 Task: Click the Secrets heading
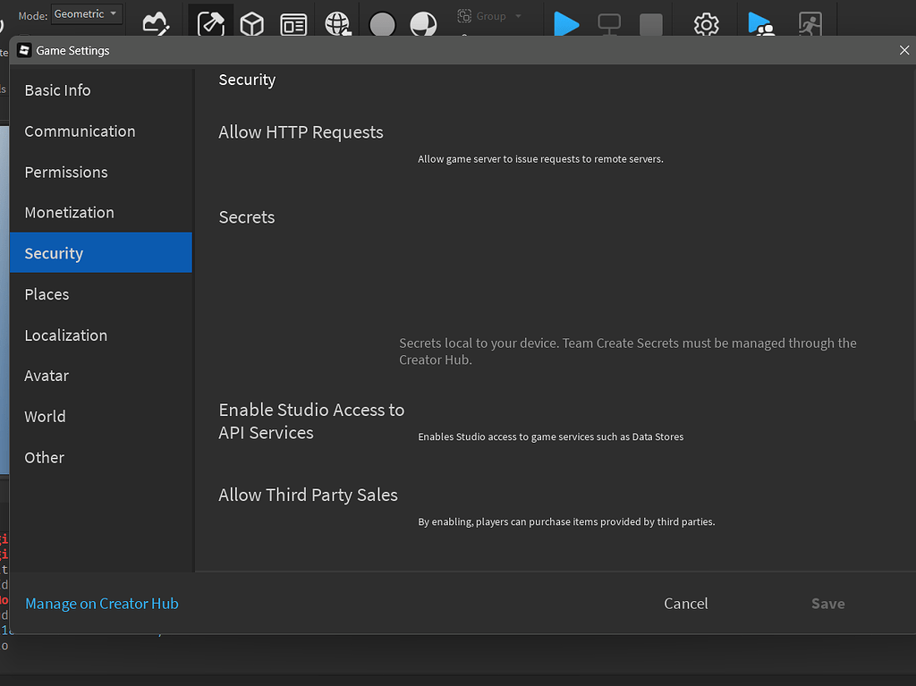(x=247, y=216)
